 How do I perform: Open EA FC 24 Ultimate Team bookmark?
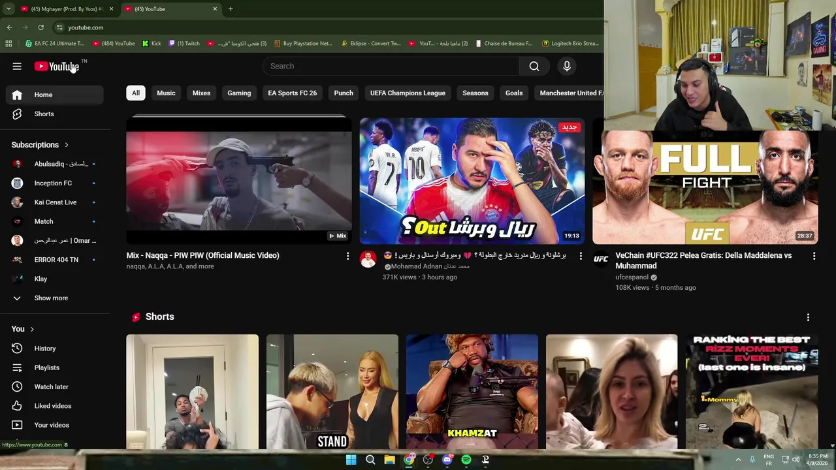[55, 44]
